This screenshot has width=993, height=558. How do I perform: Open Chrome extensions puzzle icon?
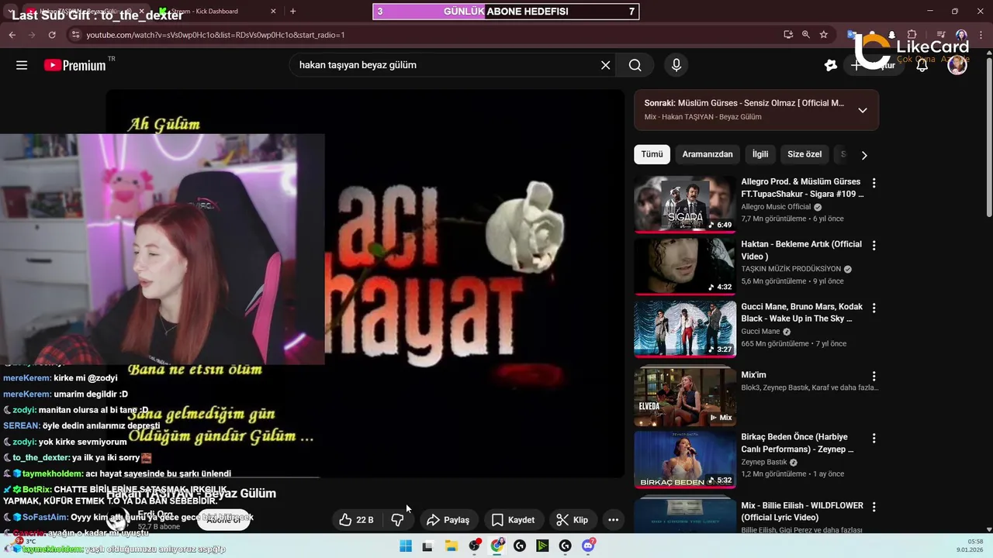[x=912, y=35]
